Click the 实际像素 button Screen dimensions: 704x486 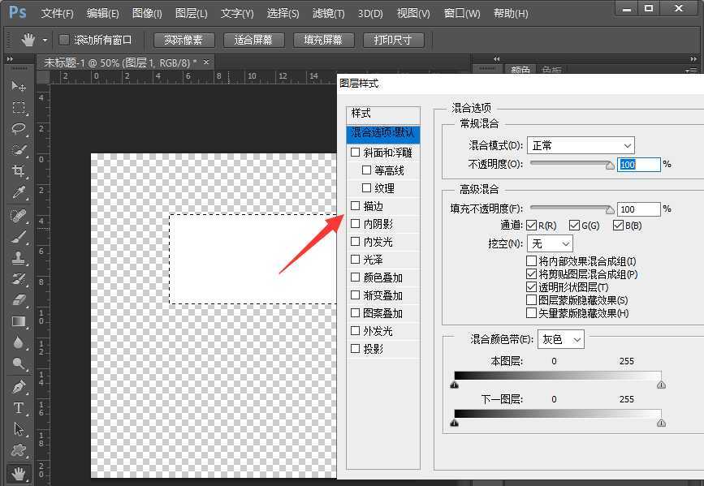click(184, 40)
